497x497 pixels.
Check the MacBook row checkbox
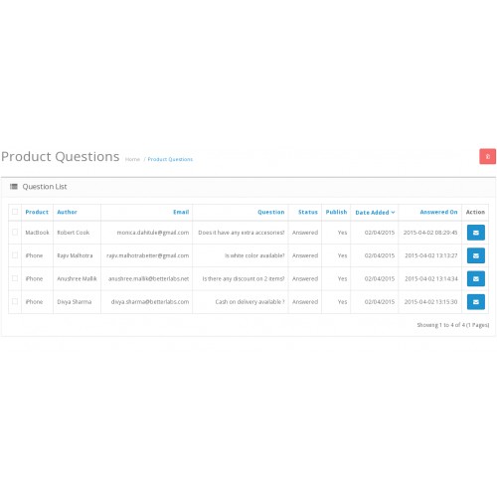tap(15, 232)
